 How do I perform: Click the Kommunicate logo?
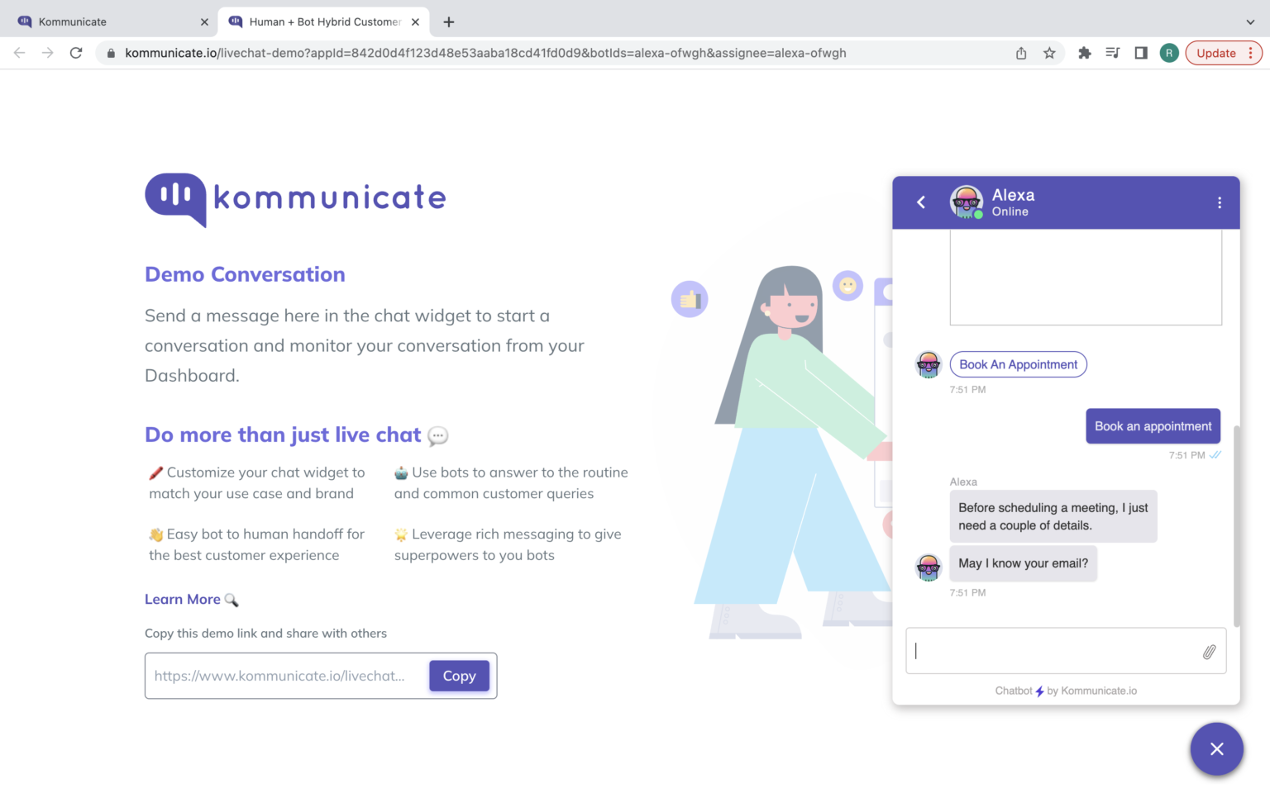click(295, 199)
